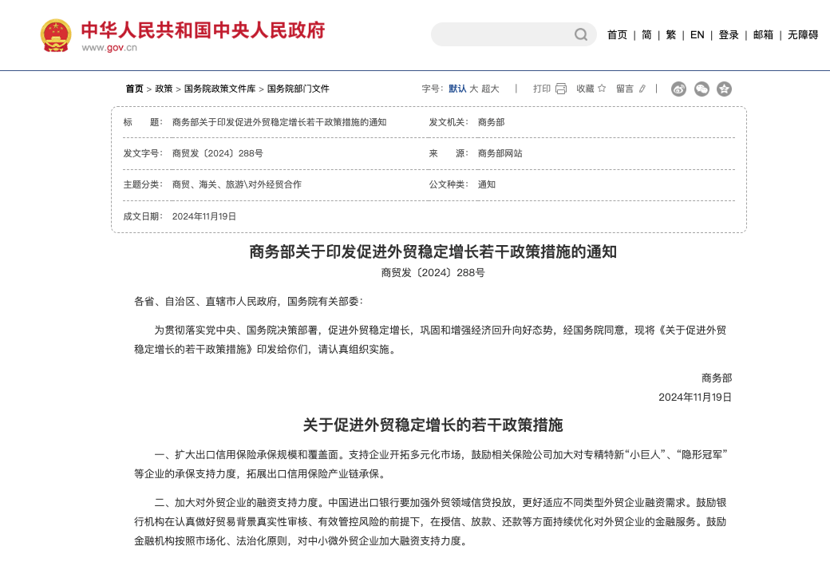Click the national emblem logo at top left
This screenshot has height=562, width=830.
tap(54, 34)
